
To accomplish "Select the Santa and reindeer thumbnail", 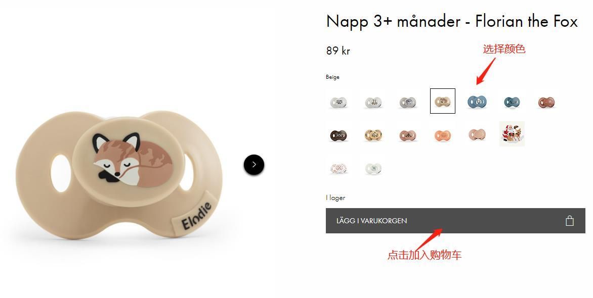I will 512,134.
